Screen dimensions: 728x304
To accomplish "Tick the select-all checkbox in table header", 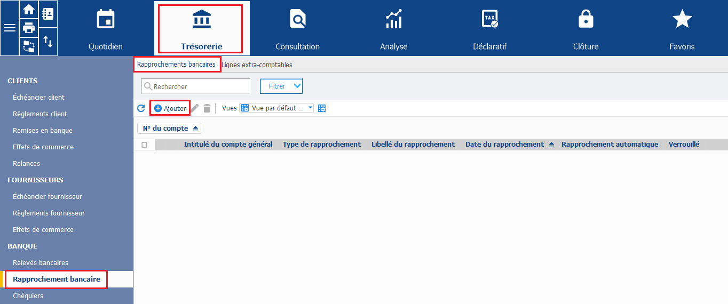I will (144, 145).
